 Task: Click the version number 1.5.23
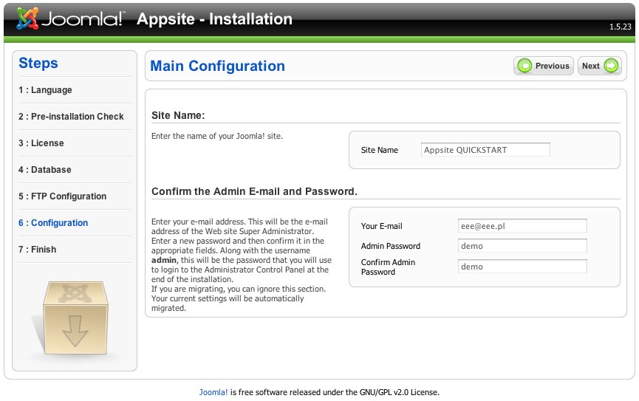click(x=621, y=27)
